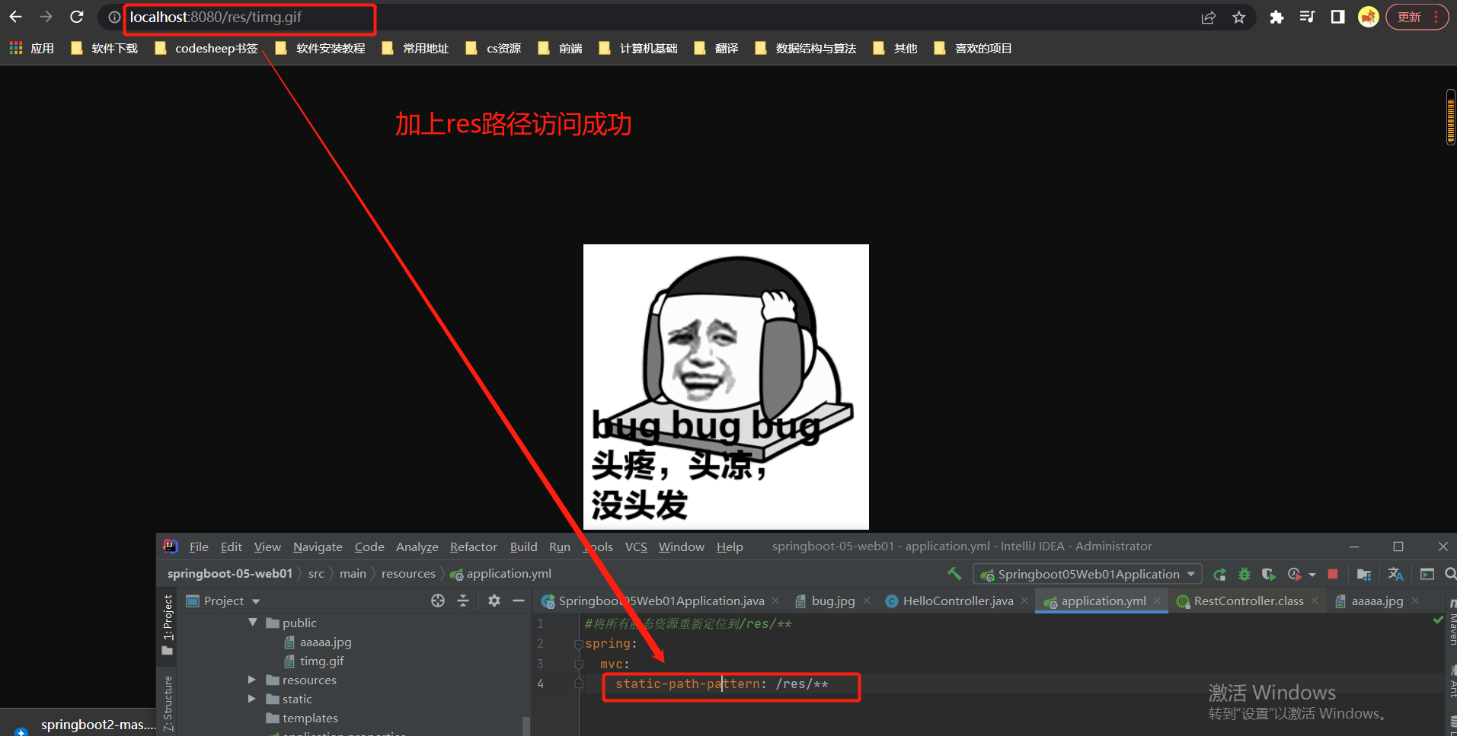Run with profiler clock icon
This screenshot has width=1457, height=736.
coord(1294,574)
